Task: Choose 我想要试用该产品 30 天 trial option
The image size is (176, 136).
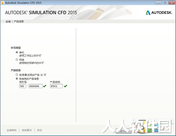Action: [17, 75]
